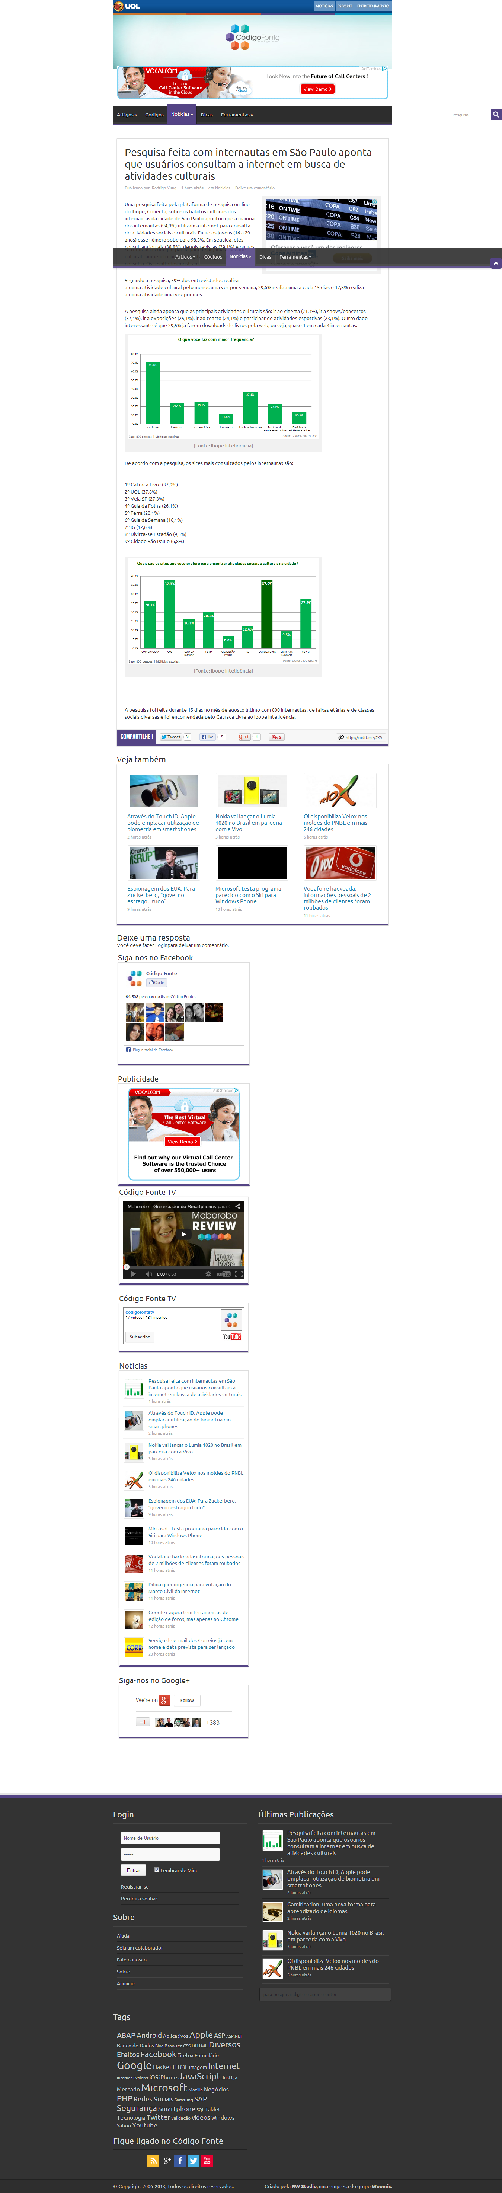Expand Artigos » in the main navigation bar
502x2193 pixels.
coord(127,115)
